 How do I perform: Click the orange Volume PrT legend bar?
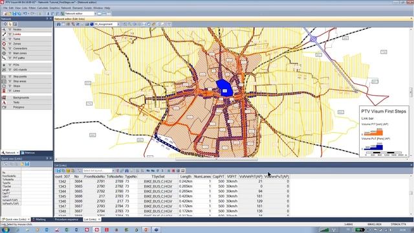[373, 132]
